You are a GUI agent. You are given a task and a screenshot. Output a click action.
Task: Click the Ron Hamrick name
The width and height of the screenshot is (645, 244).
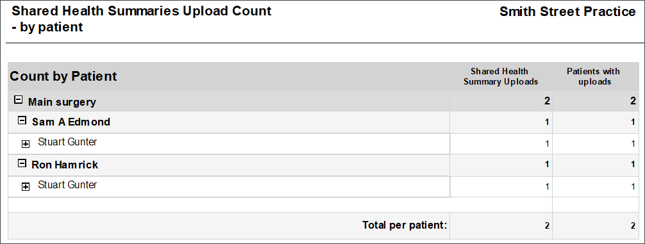[65, 165]
